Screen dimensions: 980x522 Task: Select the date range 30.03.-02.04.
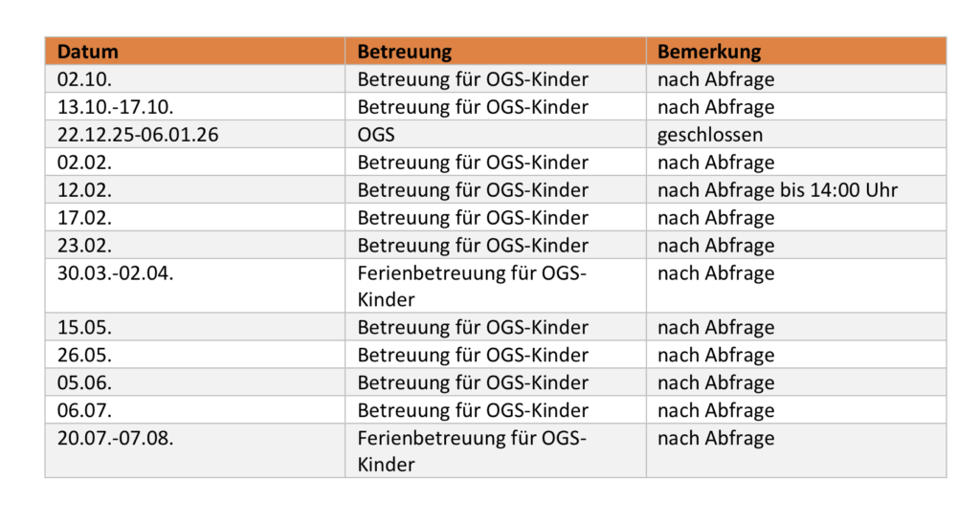pos(119,273)
